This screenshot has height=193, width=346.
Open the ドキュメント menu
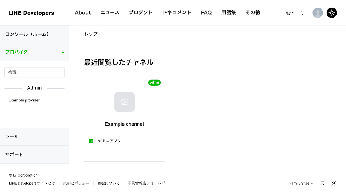(x=177, y=12)
